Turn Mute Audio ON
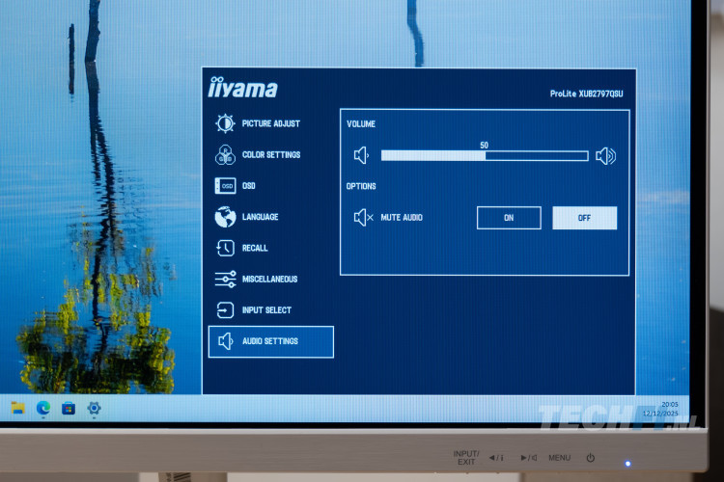The width and height of the screenshot is (724, 482). click(x=509, y=218)
